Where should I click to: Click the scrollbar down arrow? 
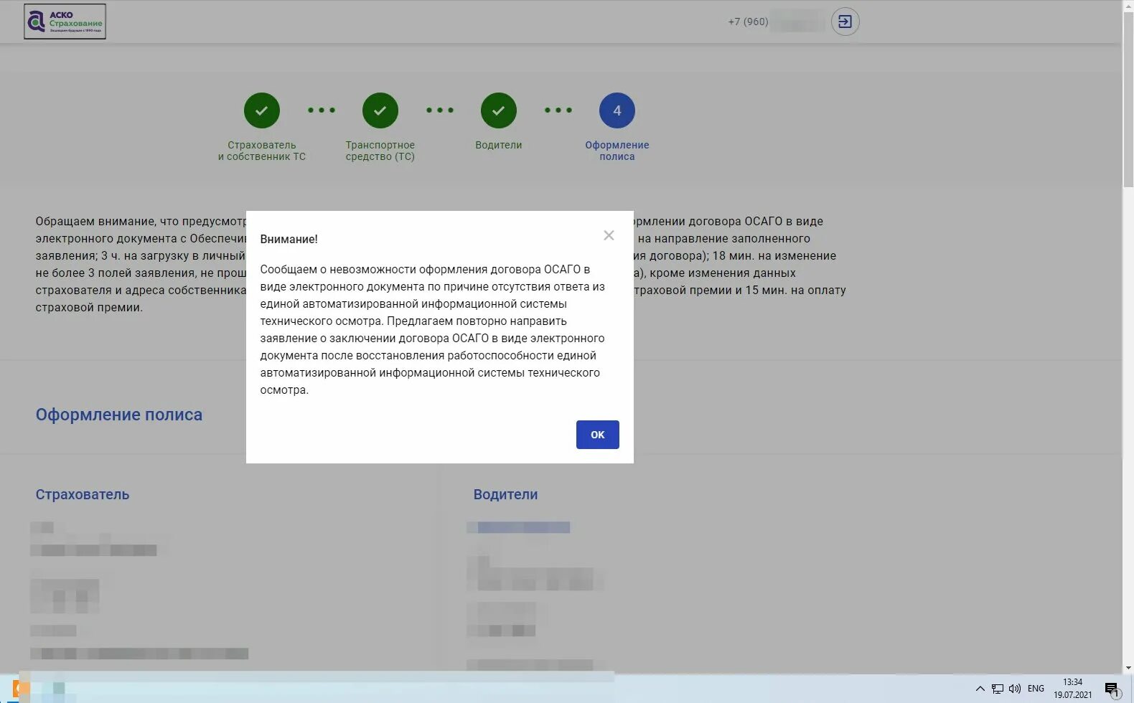tap(1128, 668)
